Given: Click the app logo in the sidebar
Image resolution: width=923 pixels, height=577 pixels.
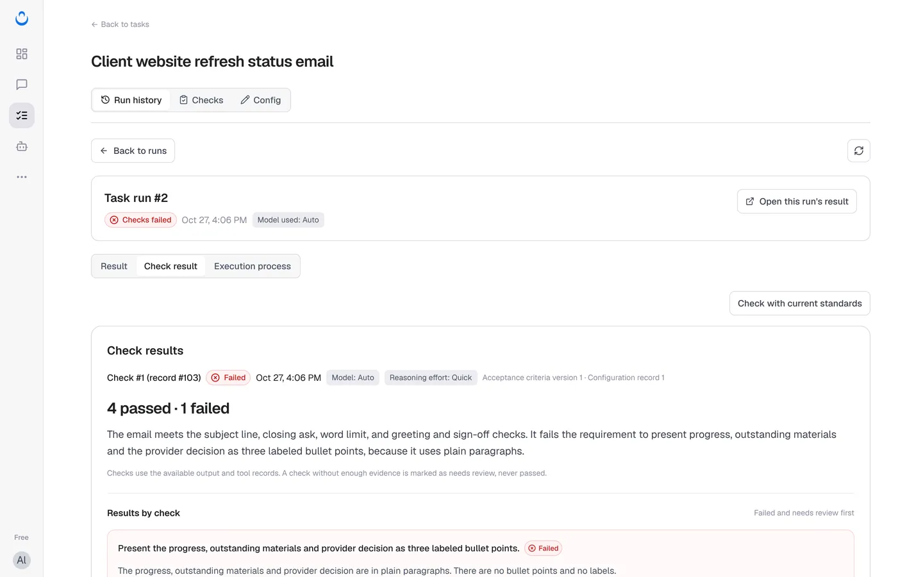Looking at the screenshot, I should coord(22,19).
